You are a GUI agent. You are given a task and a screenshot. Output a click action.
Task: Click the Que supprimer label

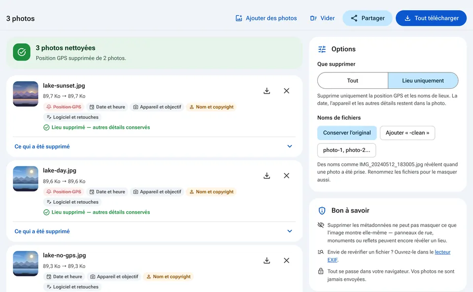[336, 64]
